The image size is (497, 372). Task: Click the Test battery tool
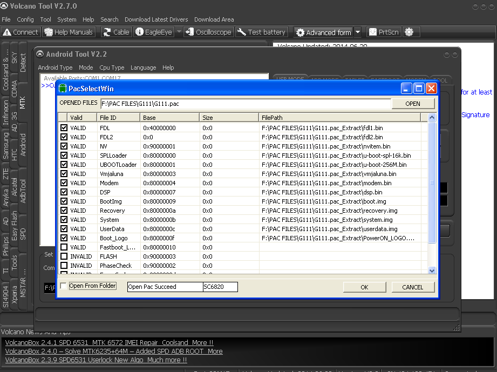262,32
